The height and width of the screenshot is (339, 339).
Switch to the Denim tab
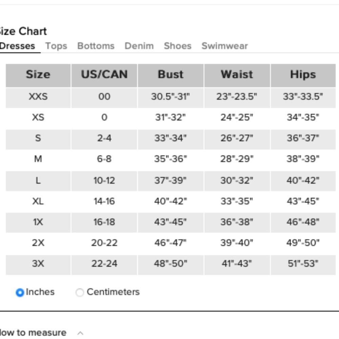tap(139, 46)
